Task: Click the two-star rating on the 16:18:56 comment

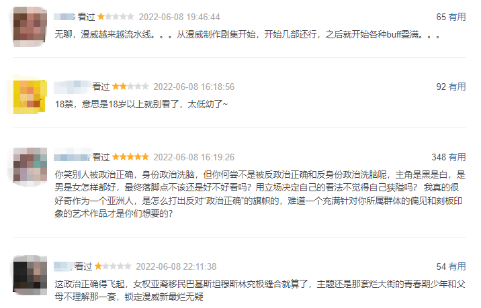Action: 130,87
